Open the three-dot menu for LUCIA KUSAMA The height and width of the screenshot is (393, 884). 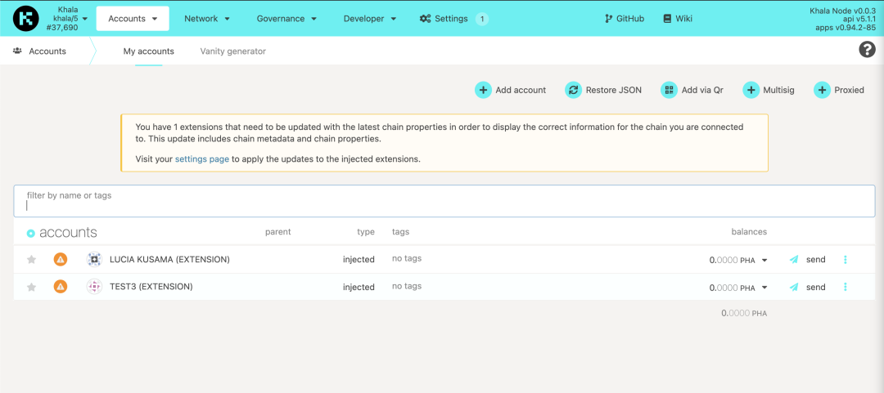point(846,260)
